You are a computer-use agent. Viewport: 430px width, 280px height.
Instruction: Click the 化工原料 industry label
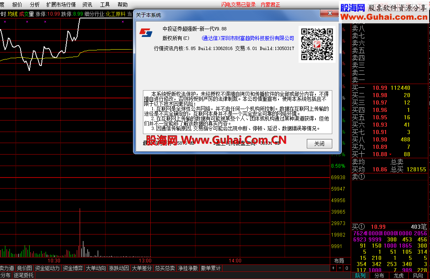tap(115, 14)
